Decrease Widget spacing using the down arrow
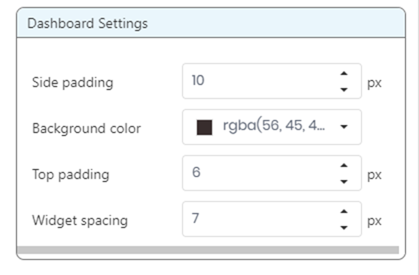The height and width of the screenshot is (275, 419). [344, 228]
